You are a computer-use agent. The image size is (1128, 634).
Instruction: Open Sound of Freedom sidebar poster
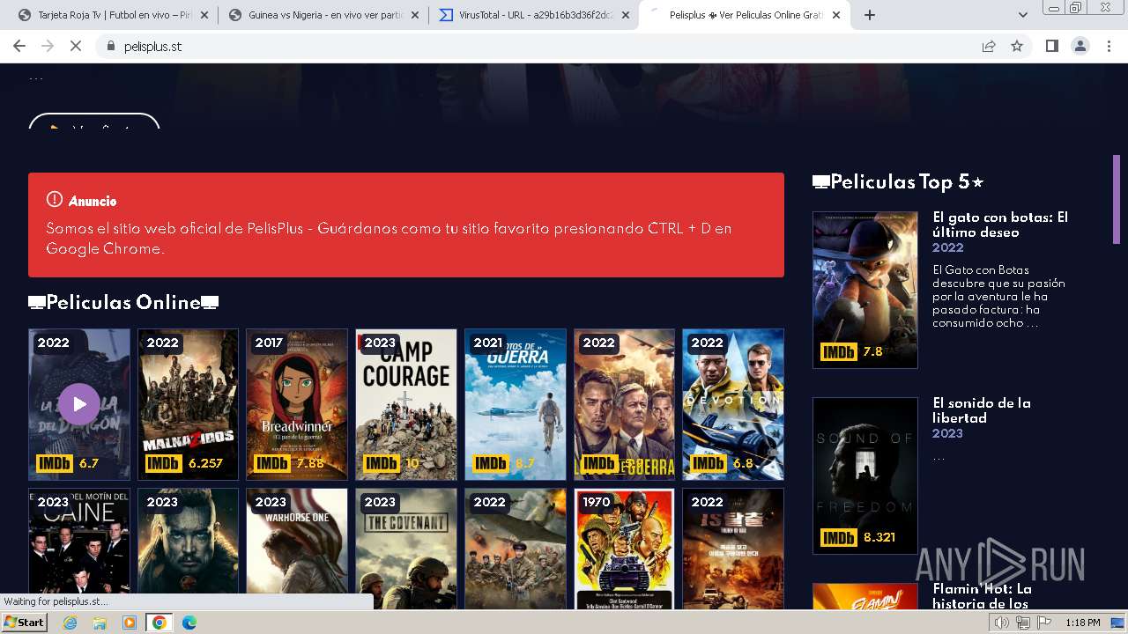(865, 475)
